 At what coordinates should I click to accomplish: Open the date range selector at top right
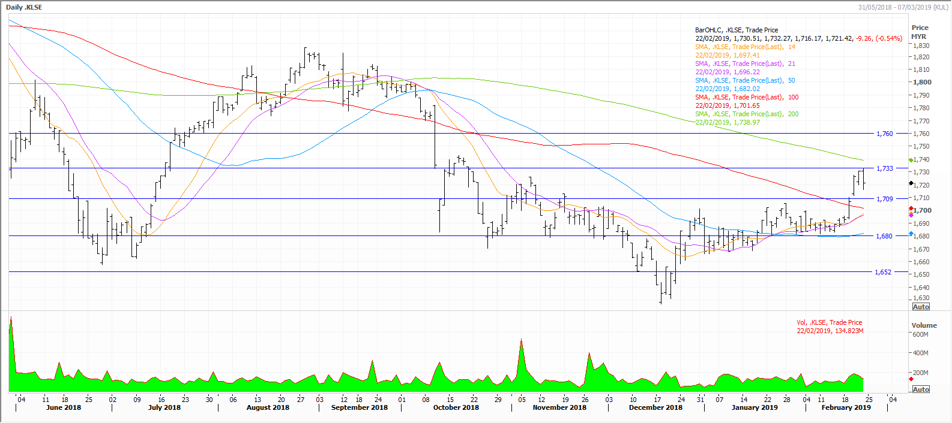pos(903,7)
